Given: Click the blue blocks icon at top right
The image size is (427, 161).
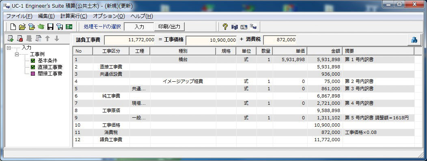Looking at the screenshot, I should (414, 40).
